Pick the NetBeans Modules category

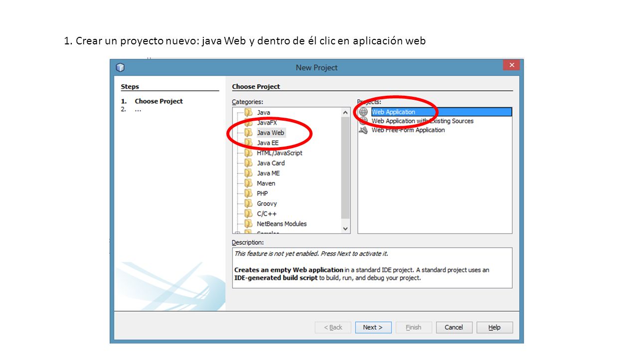282,224
